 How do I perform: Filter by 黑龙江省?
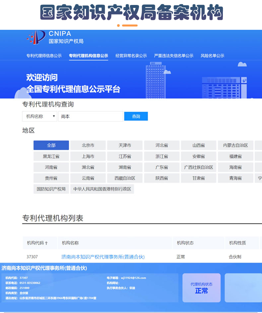51,156
